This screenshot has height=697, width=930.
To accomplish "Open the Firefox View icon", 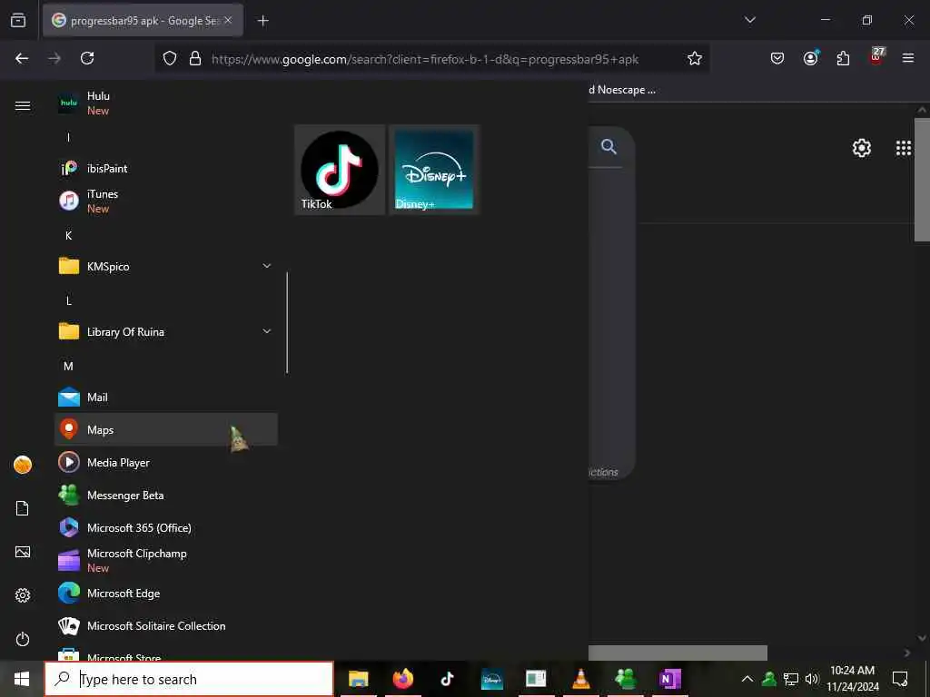I will point(18,20).
